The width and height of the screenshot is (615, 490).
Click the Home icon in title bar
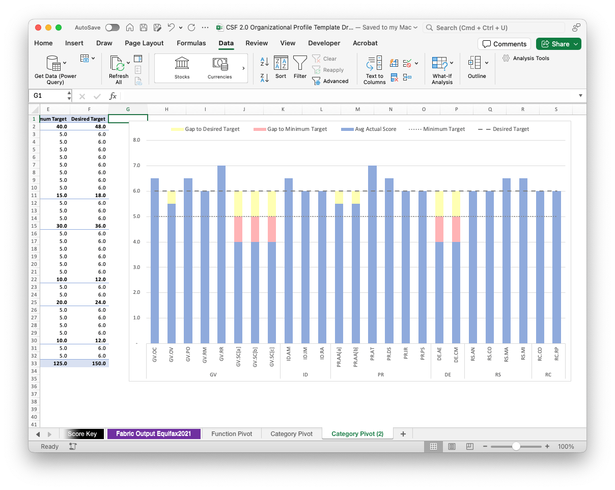pos(130,28)
